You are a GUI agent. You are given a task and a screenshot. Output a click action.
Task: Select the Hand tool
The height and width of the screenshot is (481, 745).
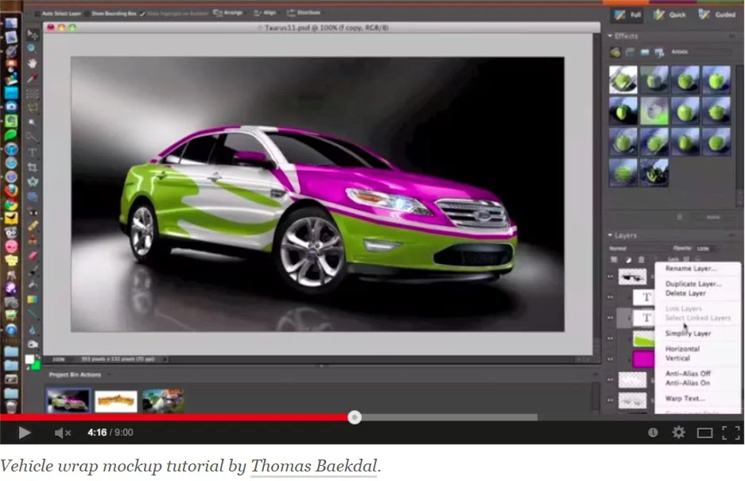pos(33,64)
